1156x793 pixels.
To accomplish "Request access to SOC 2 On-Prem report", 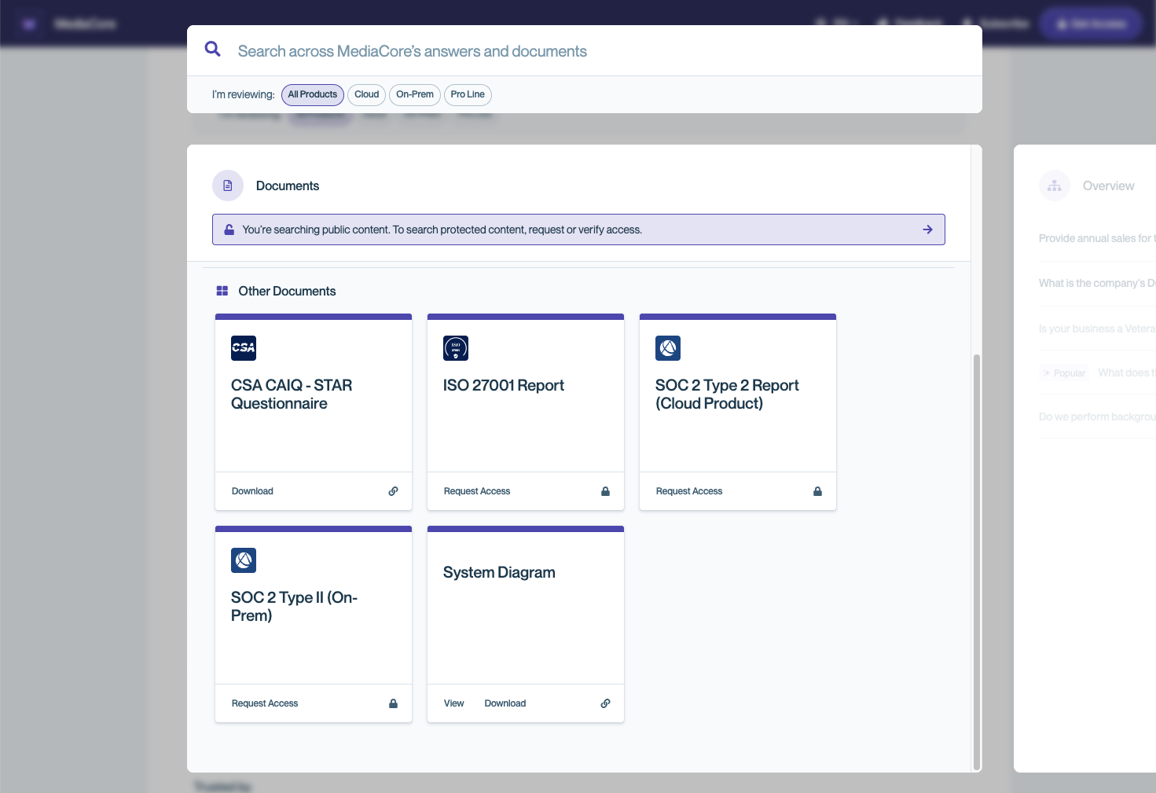I will point(265,703).
